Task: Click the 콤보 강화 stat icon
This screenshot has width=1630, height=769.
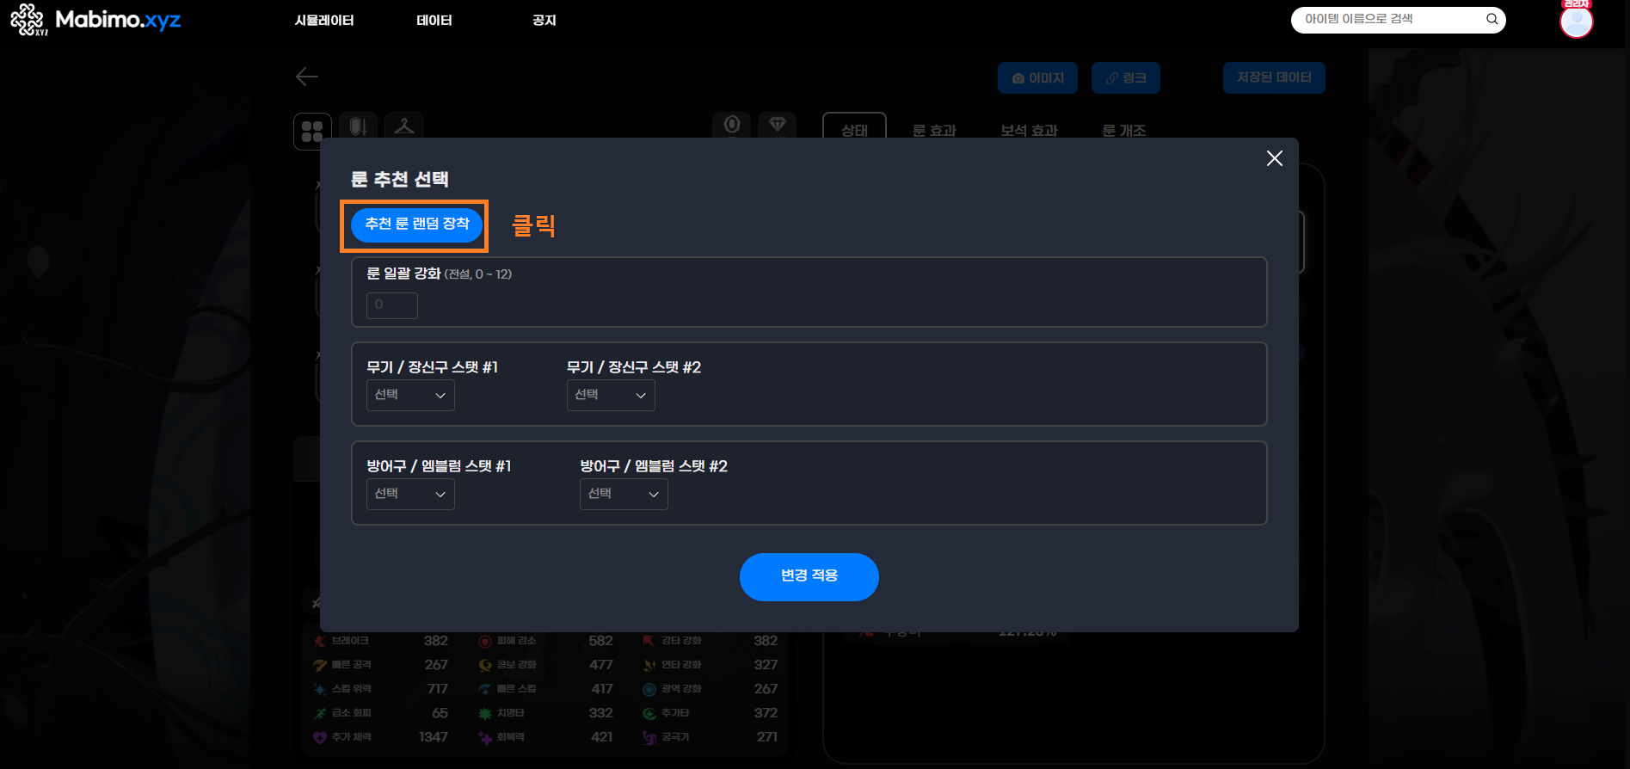Action: 485,665
